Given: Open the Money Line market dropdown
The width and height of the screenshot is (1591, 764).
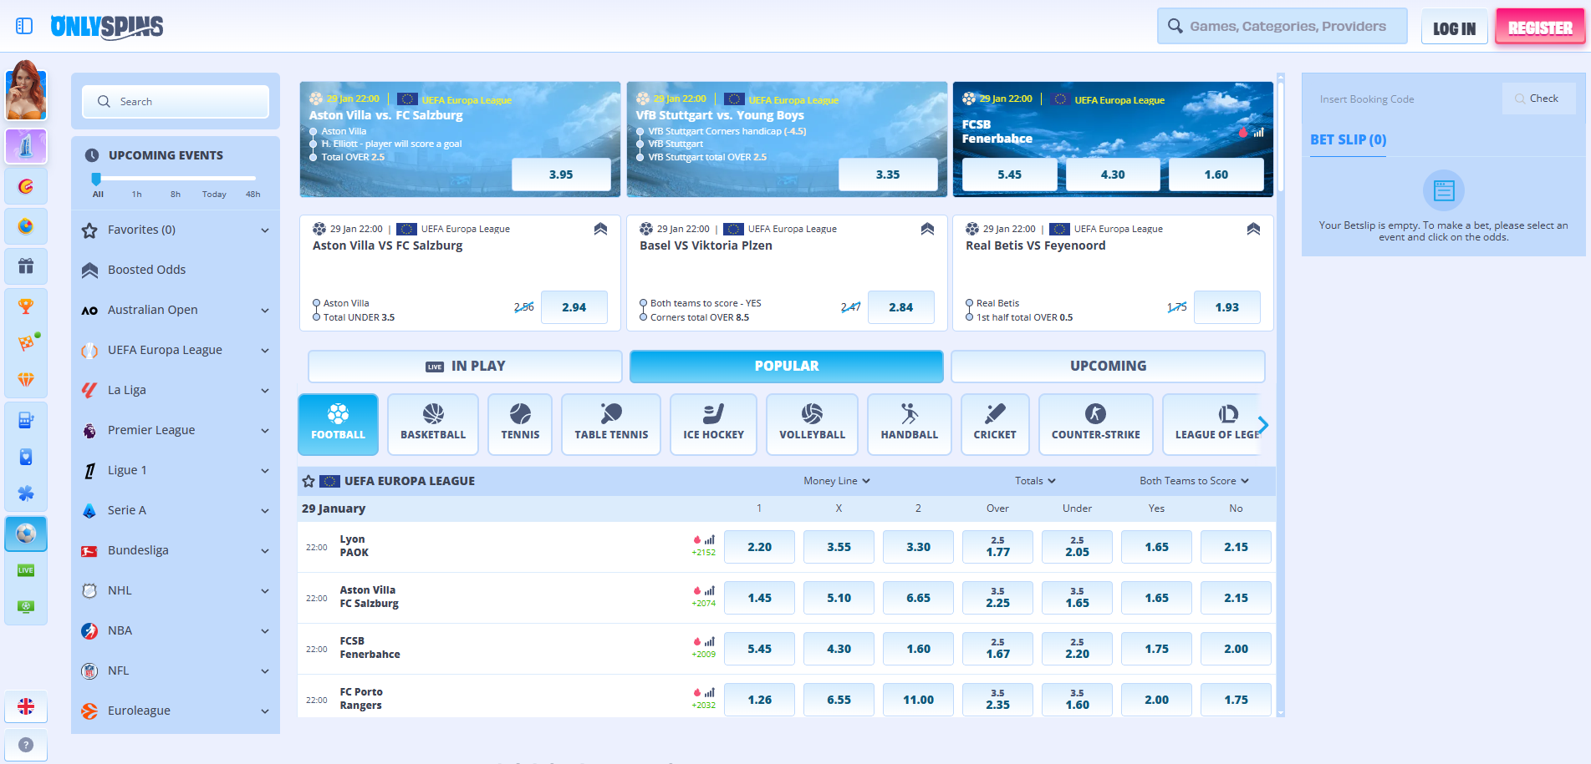Looking at the screenshot, I should [837, 481].
